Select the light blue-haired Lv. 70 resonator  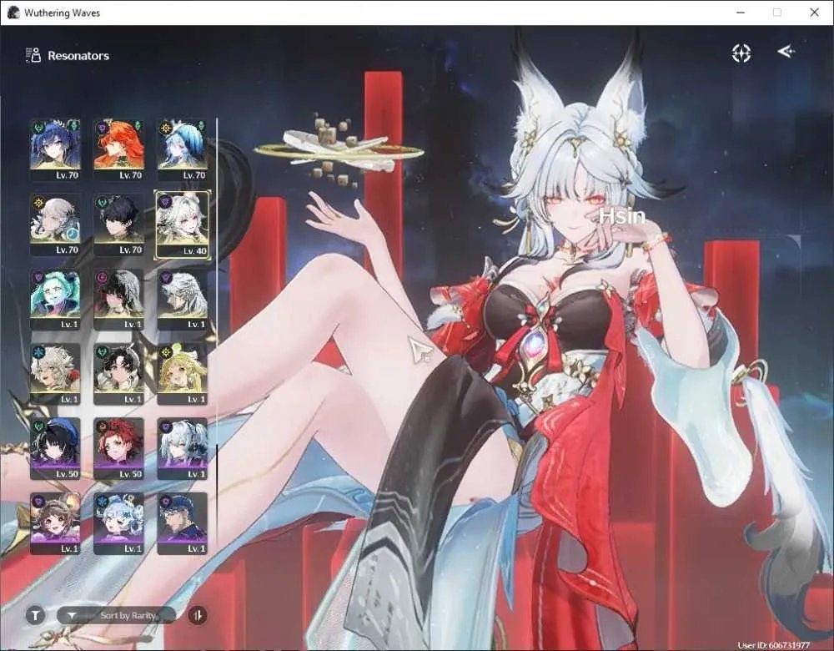[x=183, y=150]
